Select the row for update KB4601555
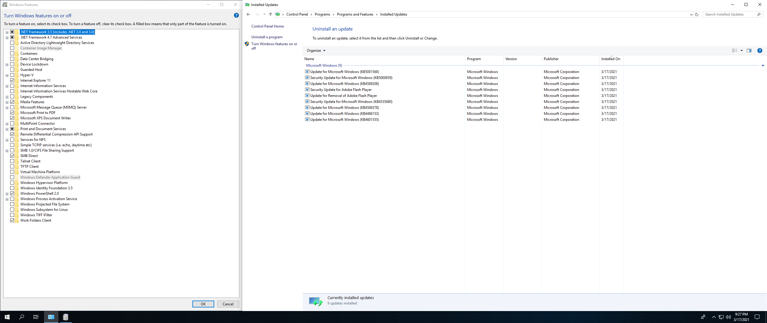767x323 pixels. click(463, 120)
